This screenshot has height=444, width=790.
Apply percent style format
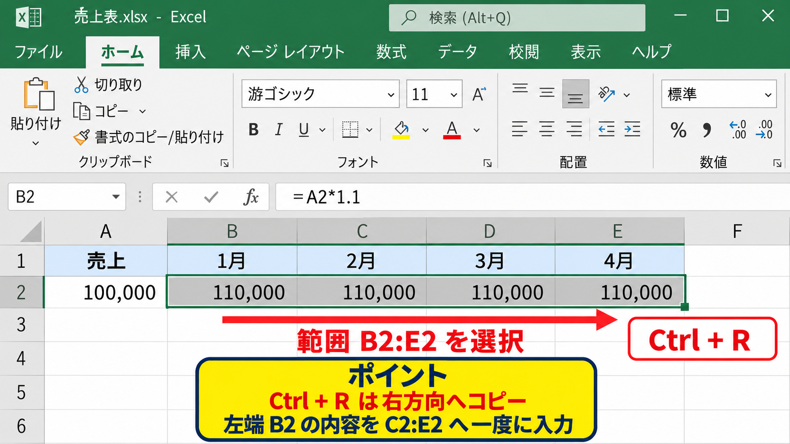[x=678, y=130]
